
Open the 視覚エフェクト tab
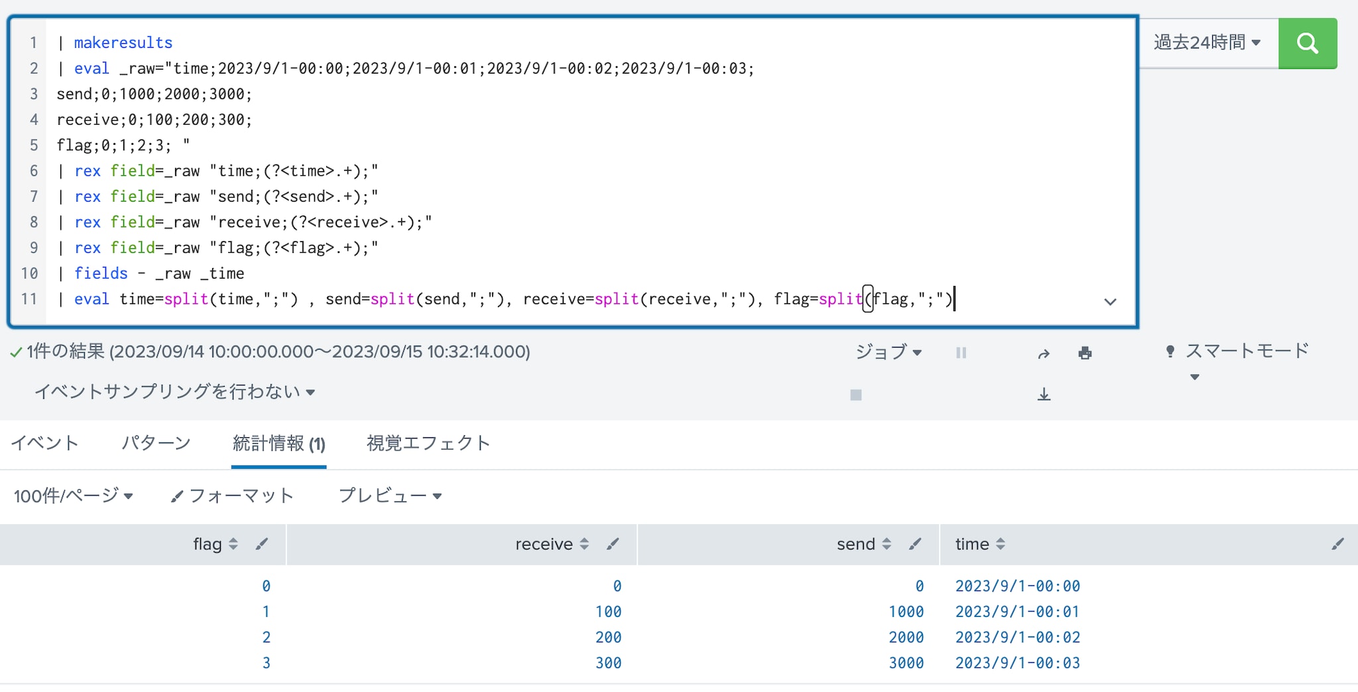(428, 443)
